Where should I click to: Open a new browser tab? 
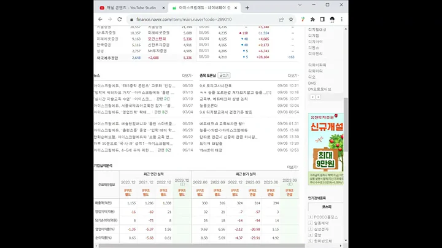pos(247,8)
